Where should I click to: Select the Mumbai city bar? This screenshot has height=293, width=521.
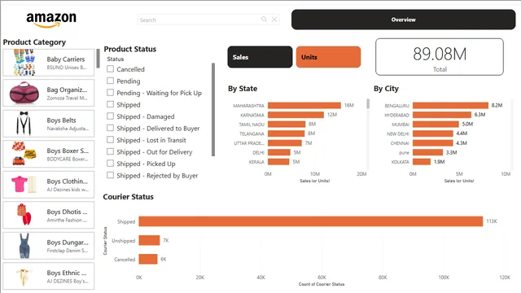(436, 124)
